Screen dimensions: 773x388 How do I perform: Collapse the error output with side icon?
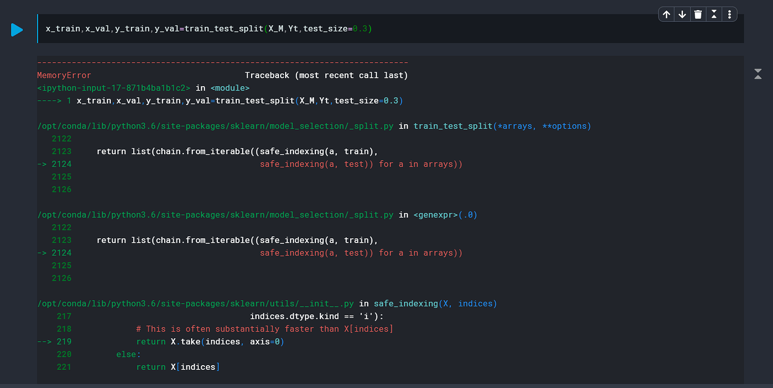(x=758, y=74)
